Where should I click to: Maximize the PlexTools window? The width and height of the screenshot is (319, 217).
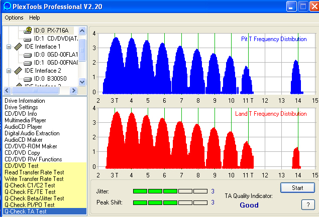(303, 7)
